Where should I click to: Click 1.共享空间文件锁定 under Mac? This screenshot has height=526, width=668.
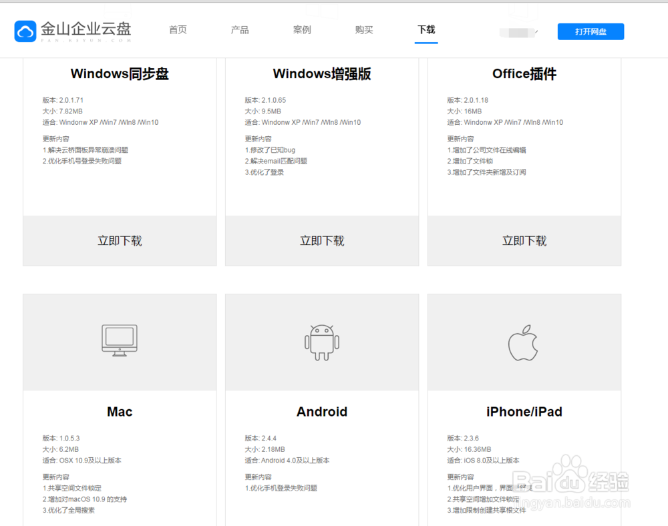72,488
